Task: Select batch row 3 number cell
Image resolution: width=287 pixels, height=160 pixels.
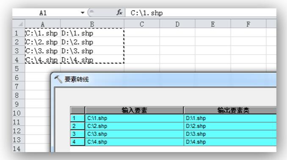Action: 77,134
